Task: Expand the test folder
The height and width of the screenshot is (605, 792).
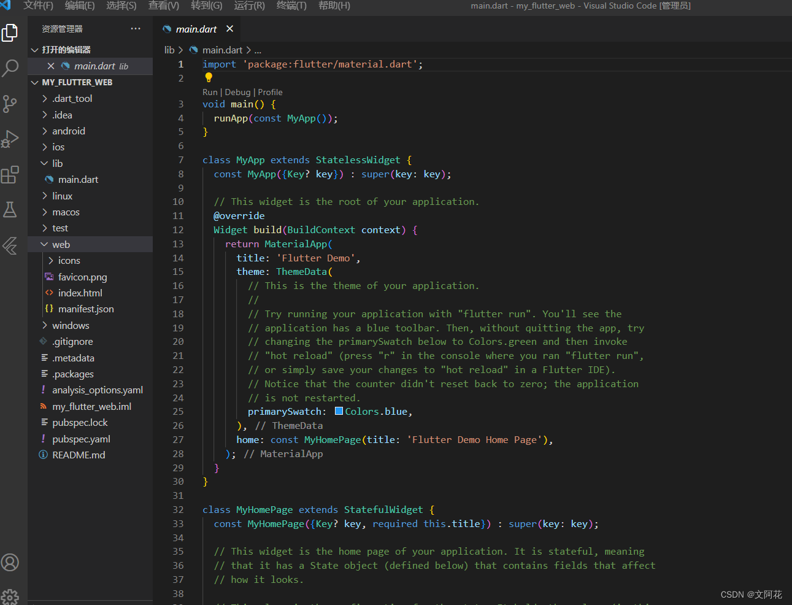Action: (44, 228)
